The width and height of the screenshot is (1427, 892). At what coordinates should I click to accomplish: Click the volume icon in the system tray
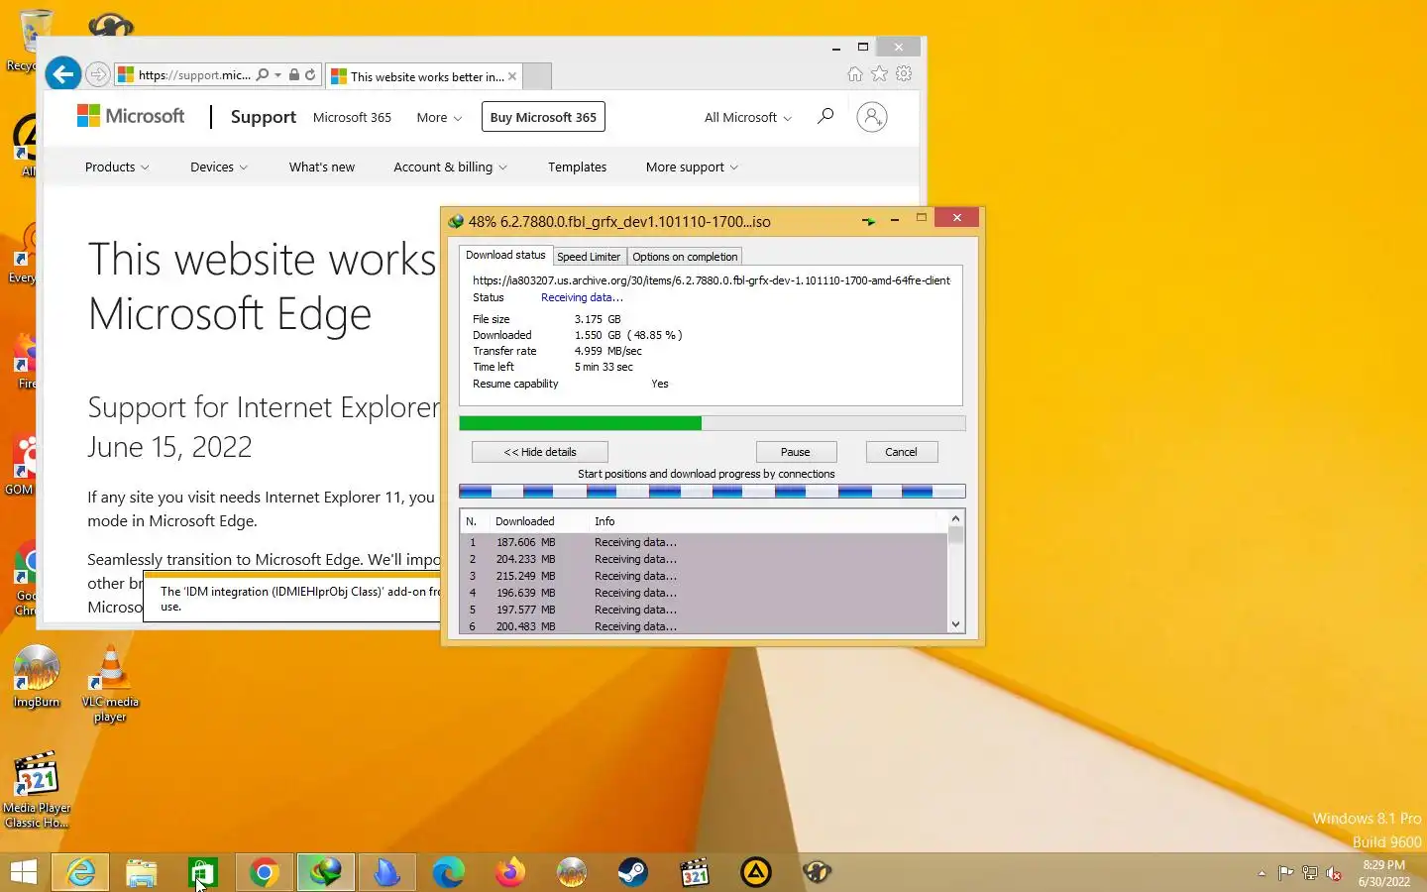click(x=1334, y=873)
